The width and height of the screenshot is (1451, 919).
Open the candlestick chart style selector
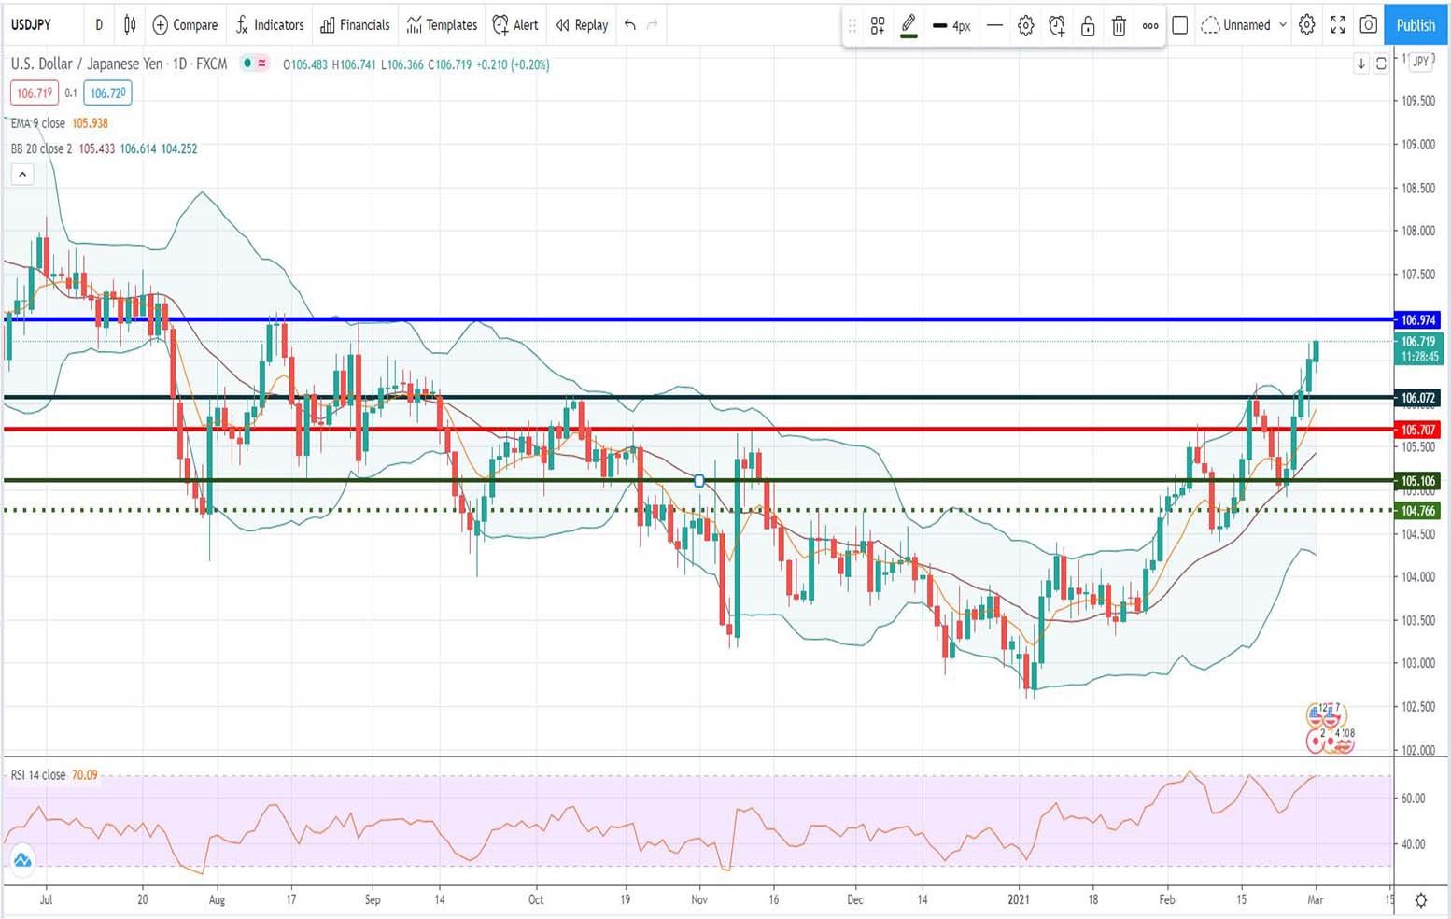coord(130,25)
